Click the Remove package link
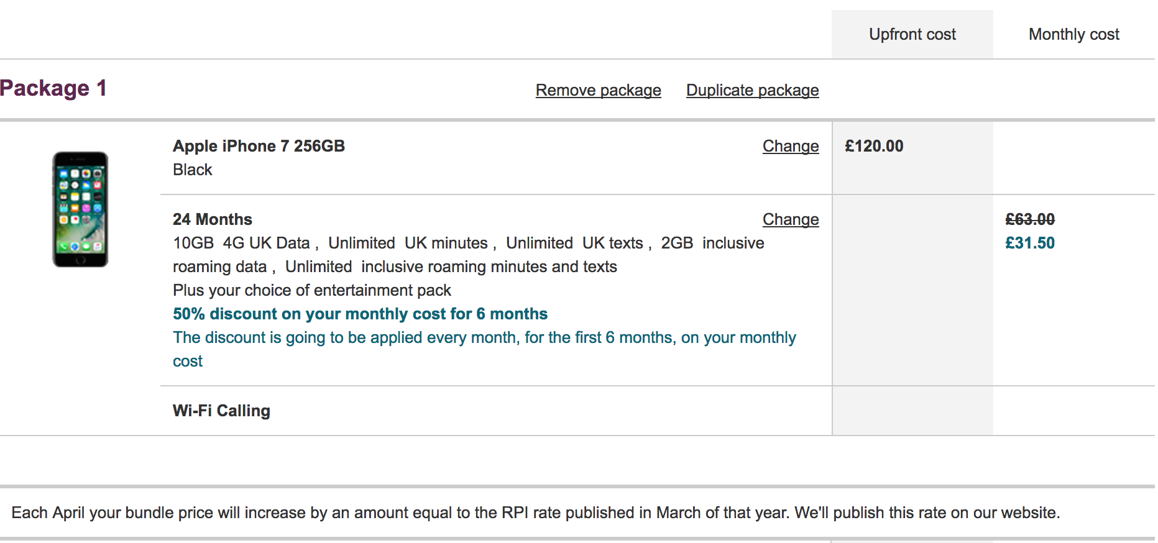This screenshot has width=1158, height=543. click(598, 91)
